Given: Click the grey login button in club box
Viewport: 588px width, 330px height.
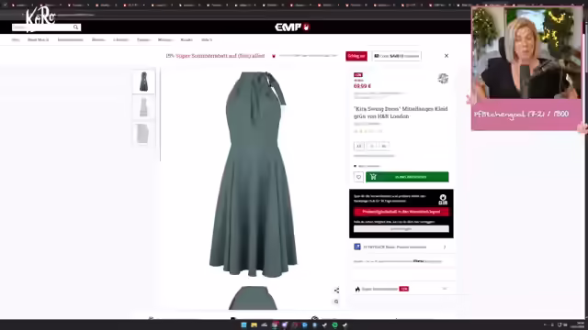Looking at the screenshot, I should click(401, 228).
